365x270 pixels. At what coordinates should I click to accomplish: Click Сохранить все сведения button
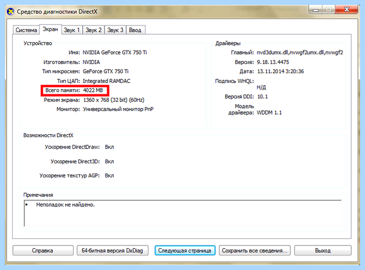point(254,250)
